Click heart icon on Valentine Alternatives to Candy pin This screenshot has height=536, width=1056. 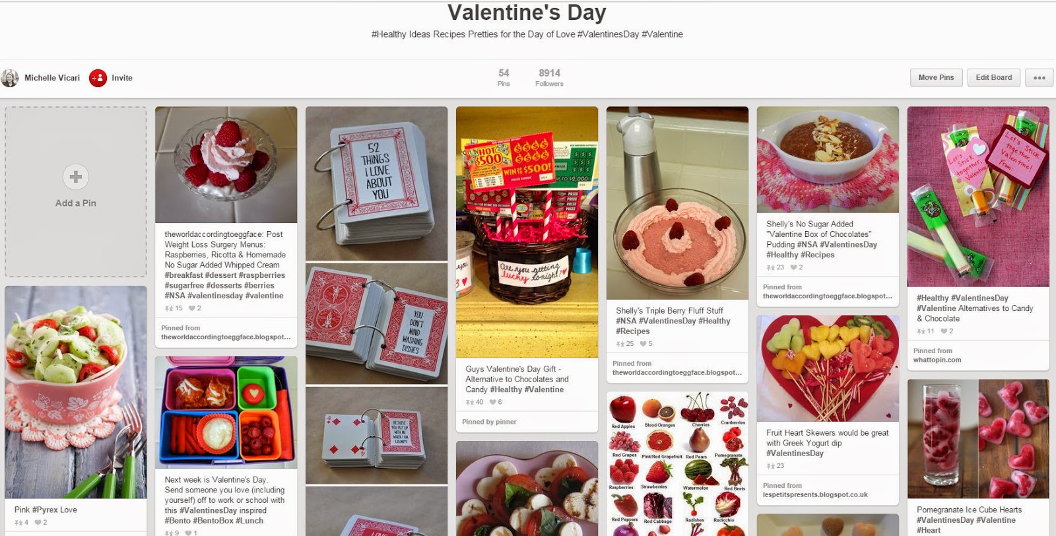tap(944, 331)
